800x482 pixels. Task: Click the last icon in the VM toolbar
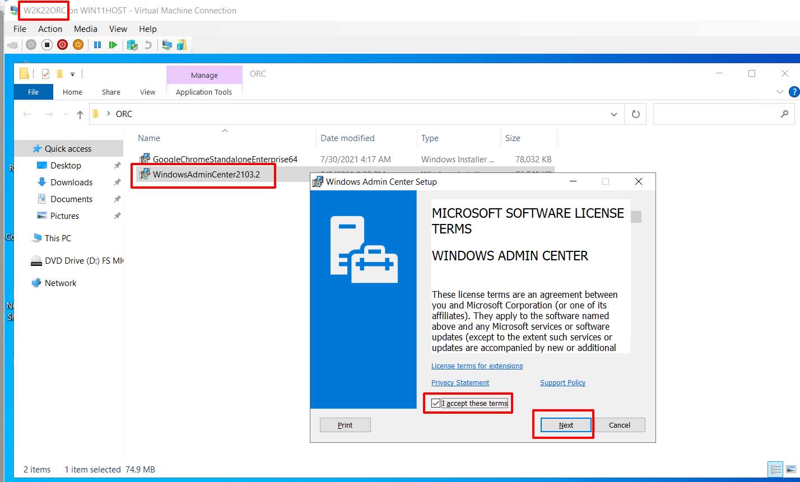tap(182, 45)
